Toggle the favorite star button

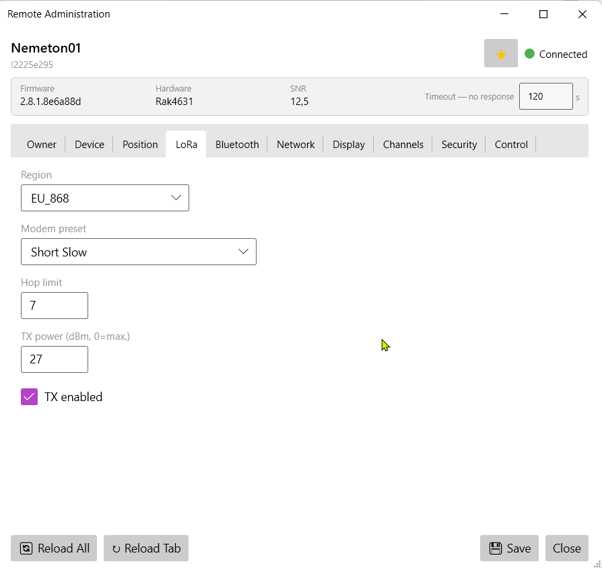click(x=500, y=53)
